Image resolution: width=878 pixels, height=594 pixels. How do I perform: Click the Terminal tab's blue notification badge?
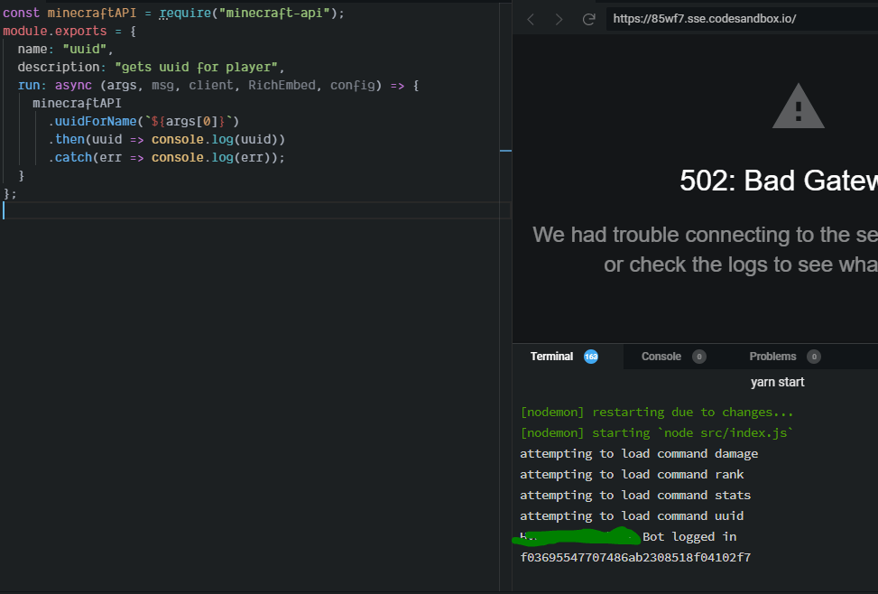point(590,357)
